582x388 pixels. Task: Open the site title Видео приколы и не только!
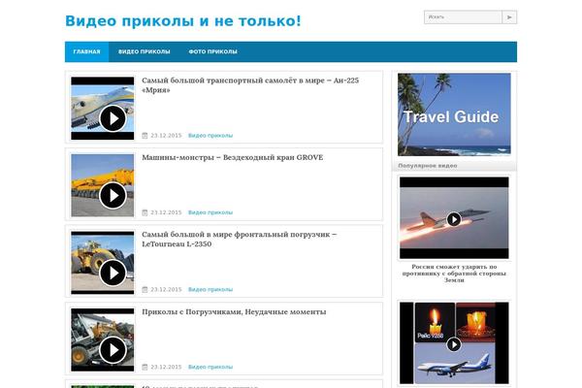click(183, 20)
